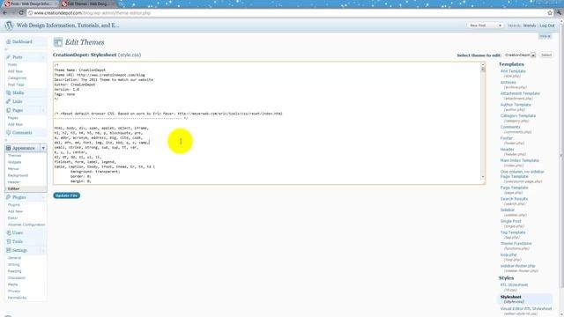Open the sidebar-footer.php file
This screenshot has height=317, width=564.
pos(517,266)
